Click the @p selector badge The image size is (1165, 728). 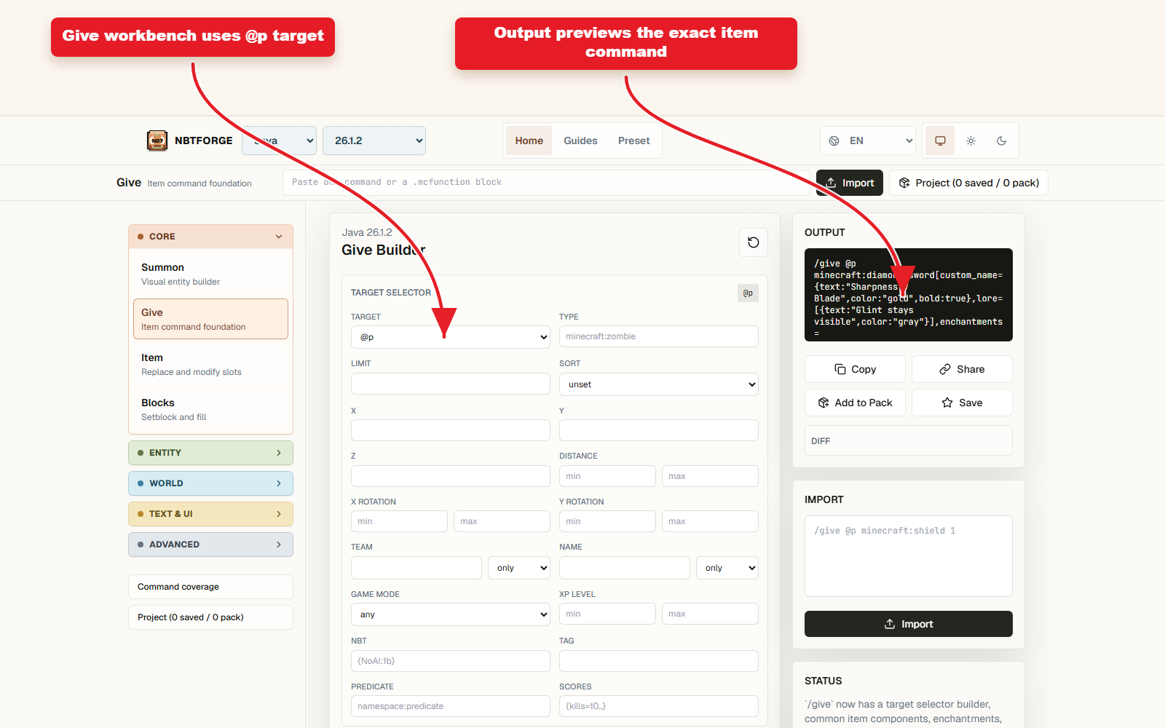pos(748,293)
